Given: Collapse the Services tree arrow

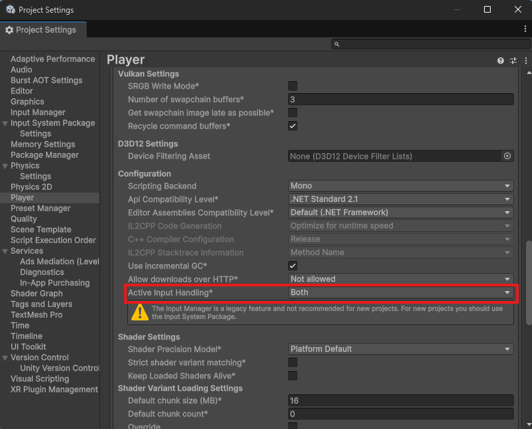Looking at the screenshot, I should coord(5,251).
